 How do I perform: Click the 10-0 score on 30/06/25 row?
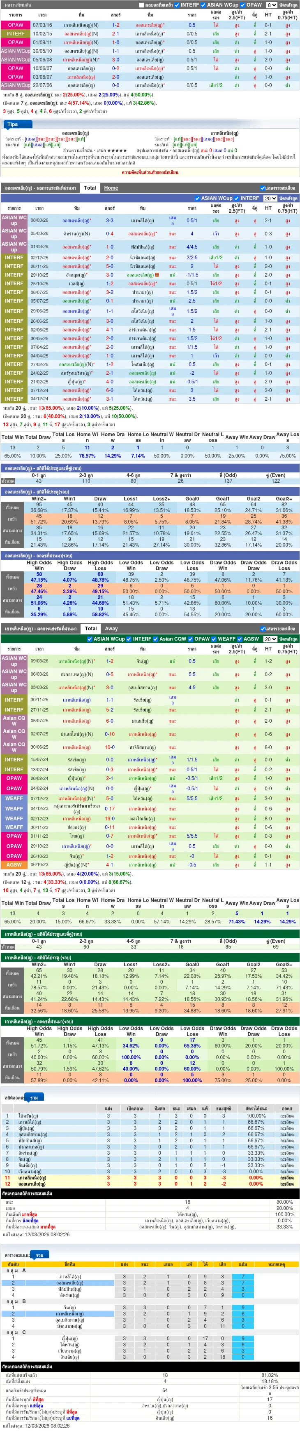[110, 747]
